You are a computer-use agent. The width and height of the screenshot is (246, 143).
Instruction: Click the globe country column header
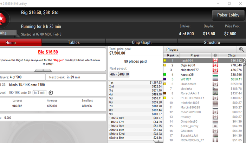tap(215, 56)
